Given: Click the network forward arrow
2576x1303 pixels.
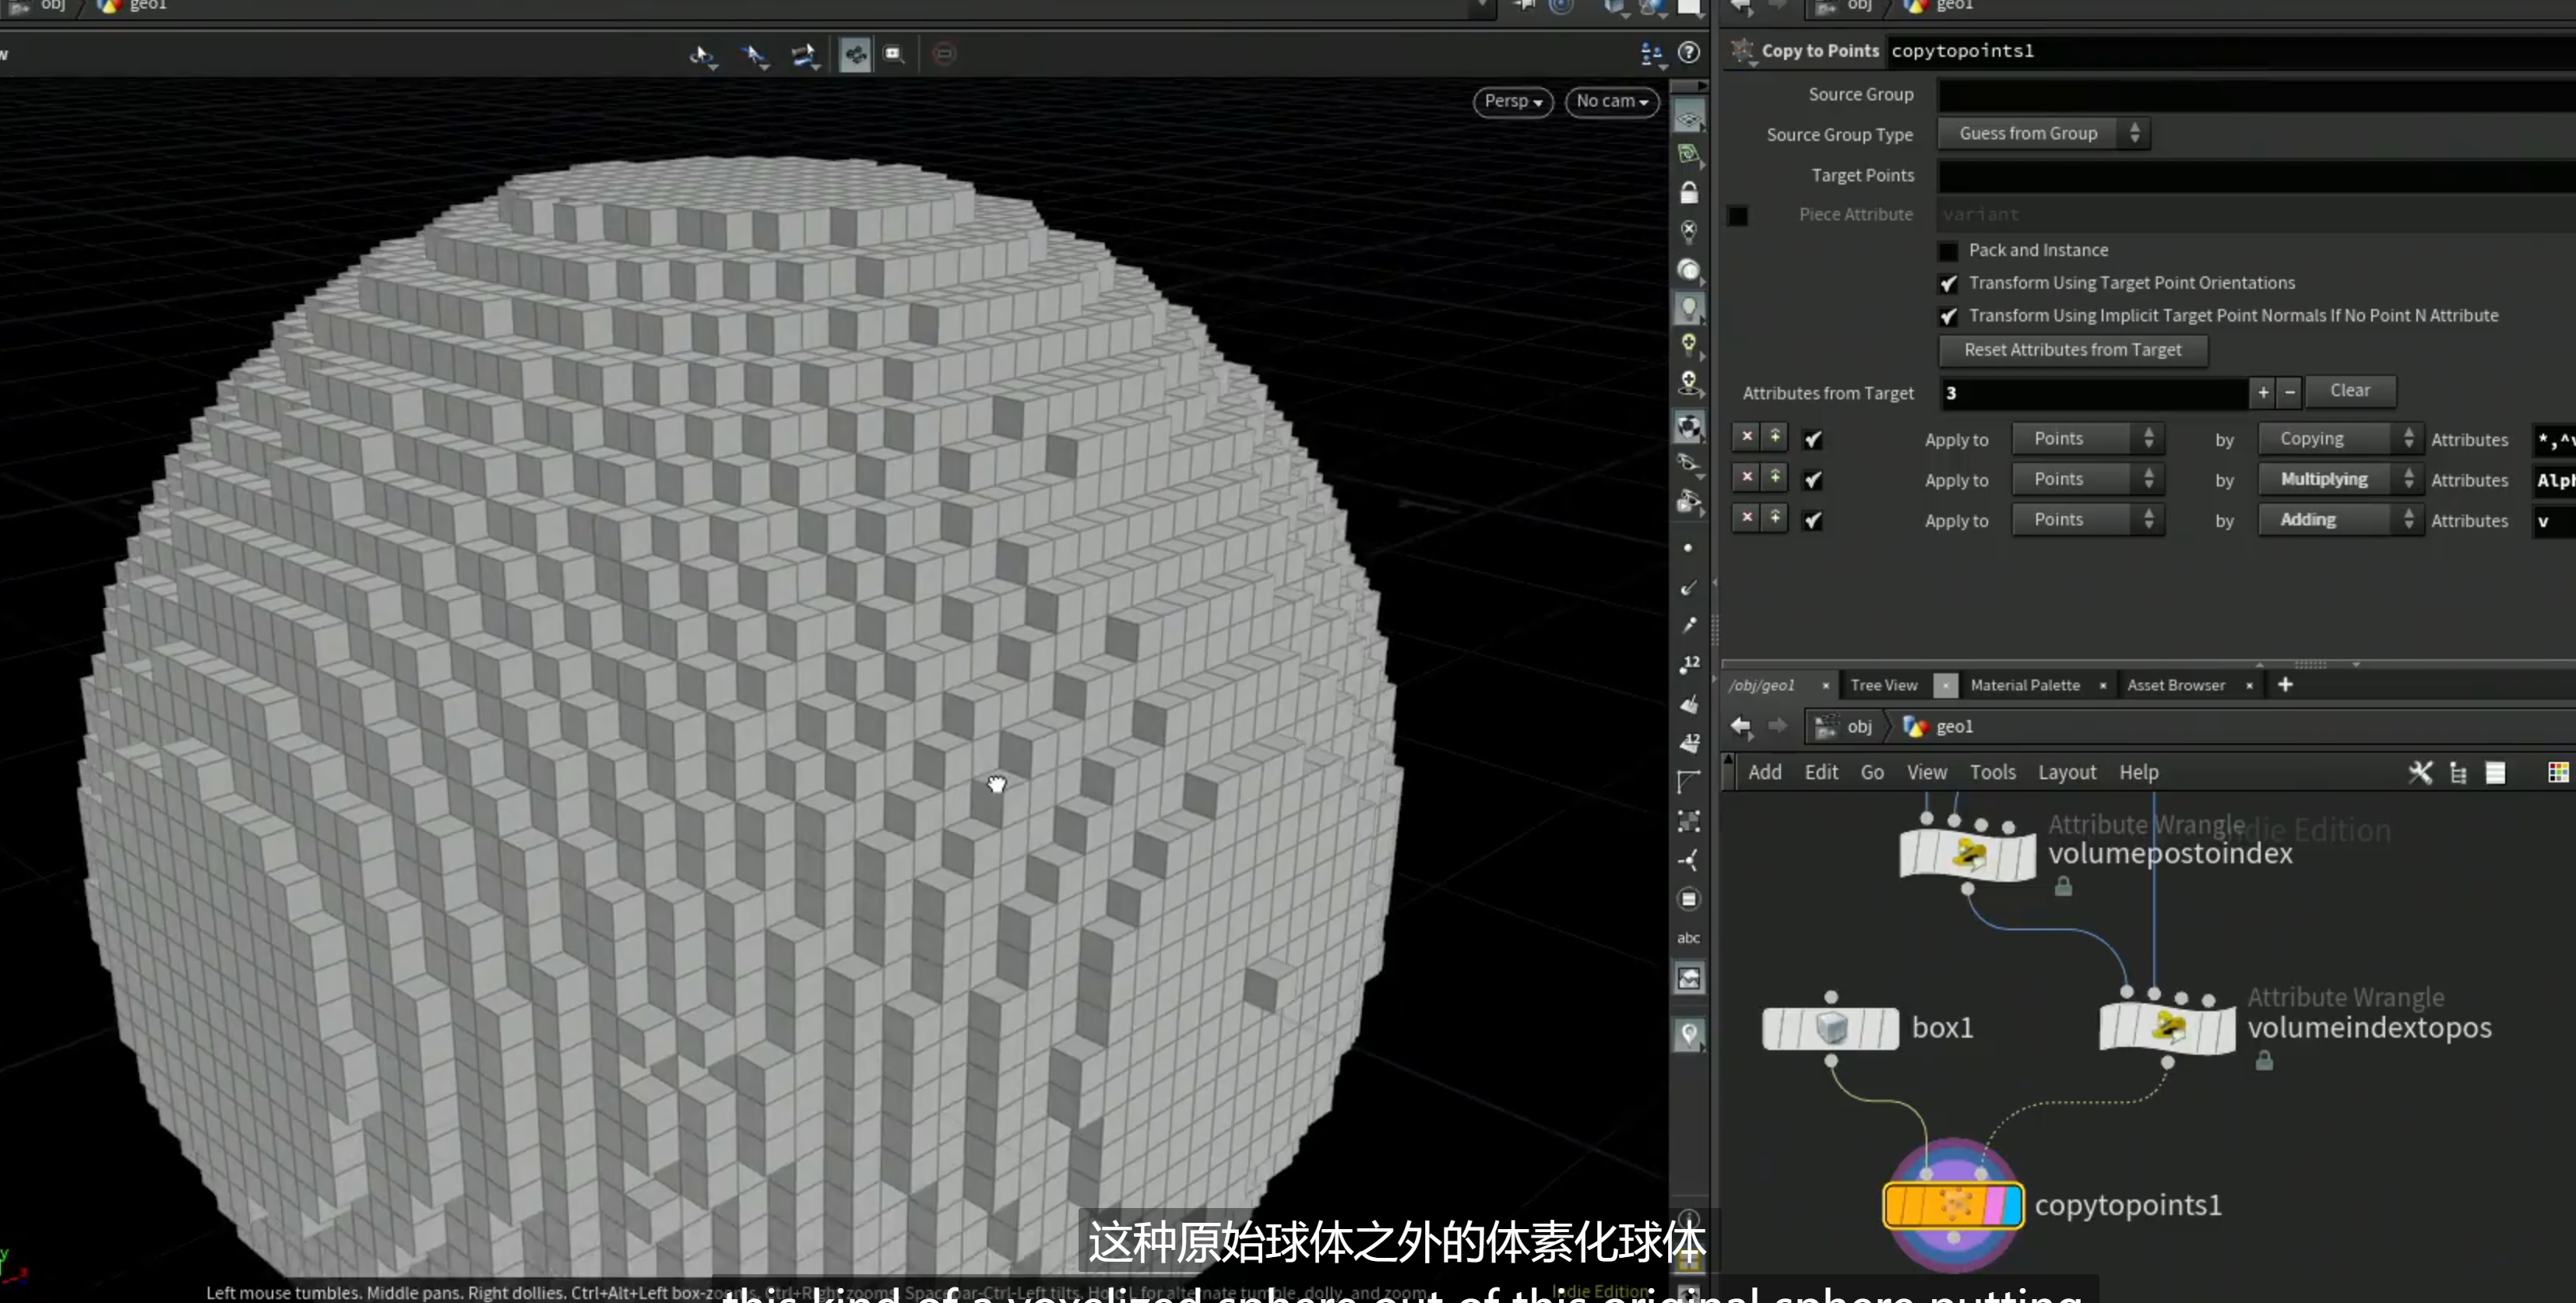Looking at the screenshot, I should (x=1777, y=725).
